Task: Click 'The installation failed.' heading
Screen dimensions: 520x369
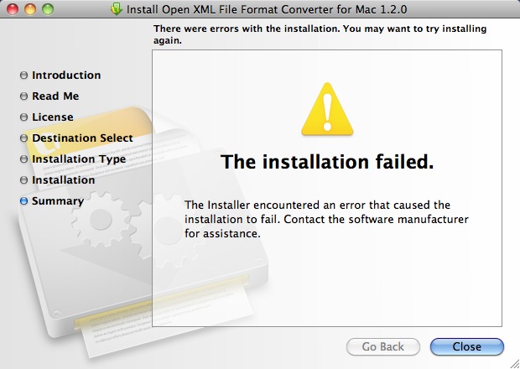Action: click(x=327, y=162)
